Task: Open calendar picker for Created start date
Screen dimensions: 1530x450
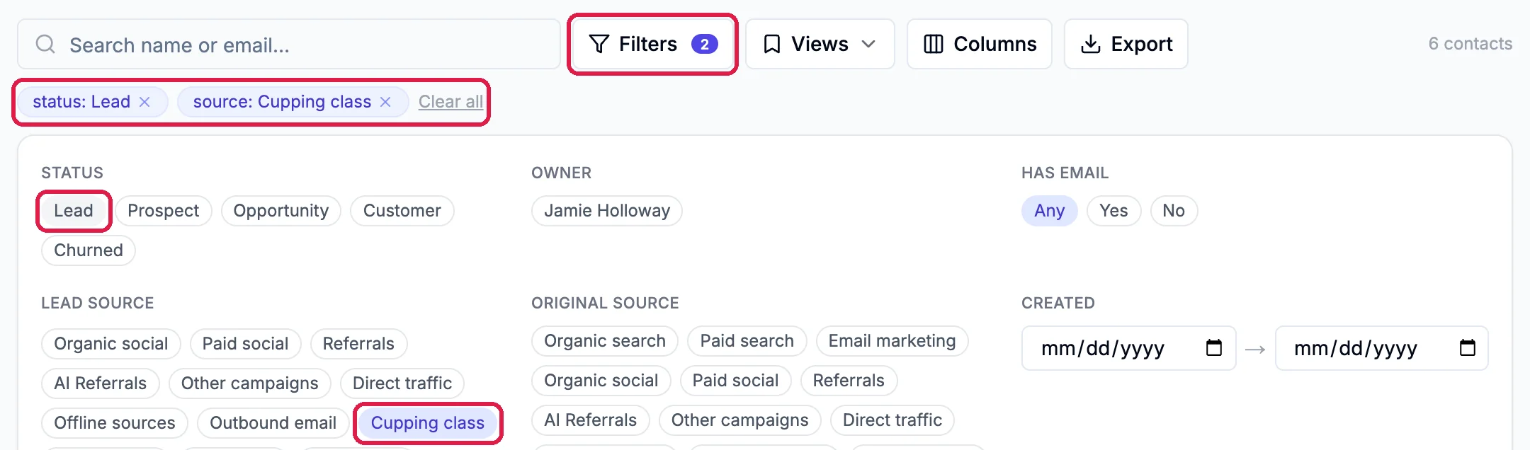Action: pyautogui.click(x=1214, y=347)
